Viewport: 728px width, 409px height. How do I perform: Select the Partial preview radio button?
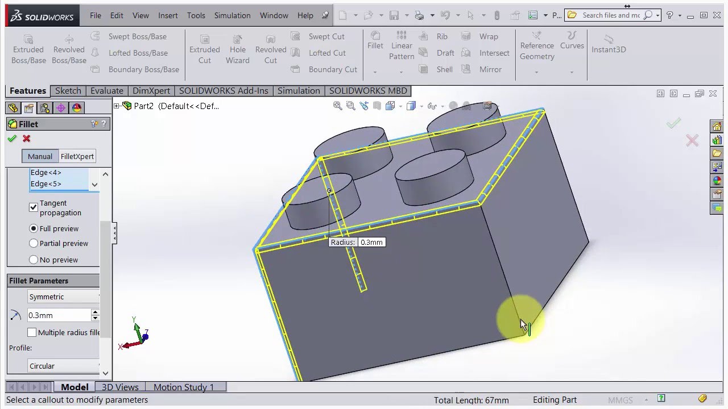pos(34,243)
